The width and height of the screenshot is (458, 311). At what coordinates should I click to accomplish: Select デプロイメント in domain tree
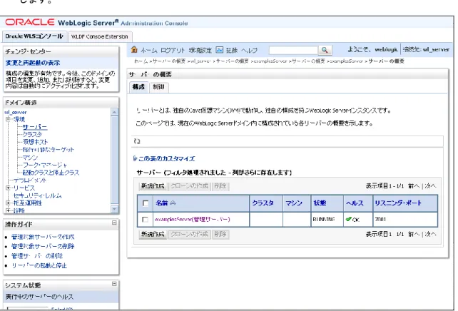(x=30, y=180)
